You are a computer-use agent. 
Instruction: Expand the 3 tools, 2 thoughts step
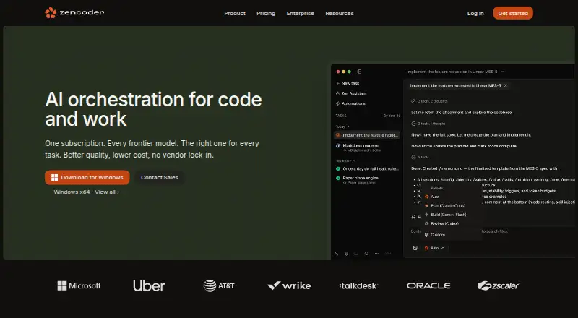tap(429, 101)
